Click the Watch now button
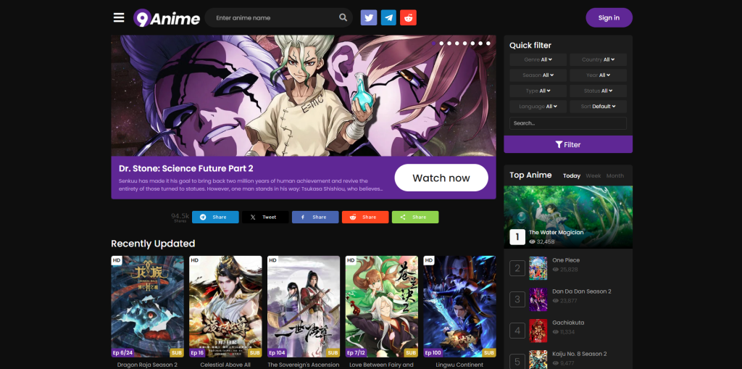This screenshot has height=369, width=742. pos(441,178)
